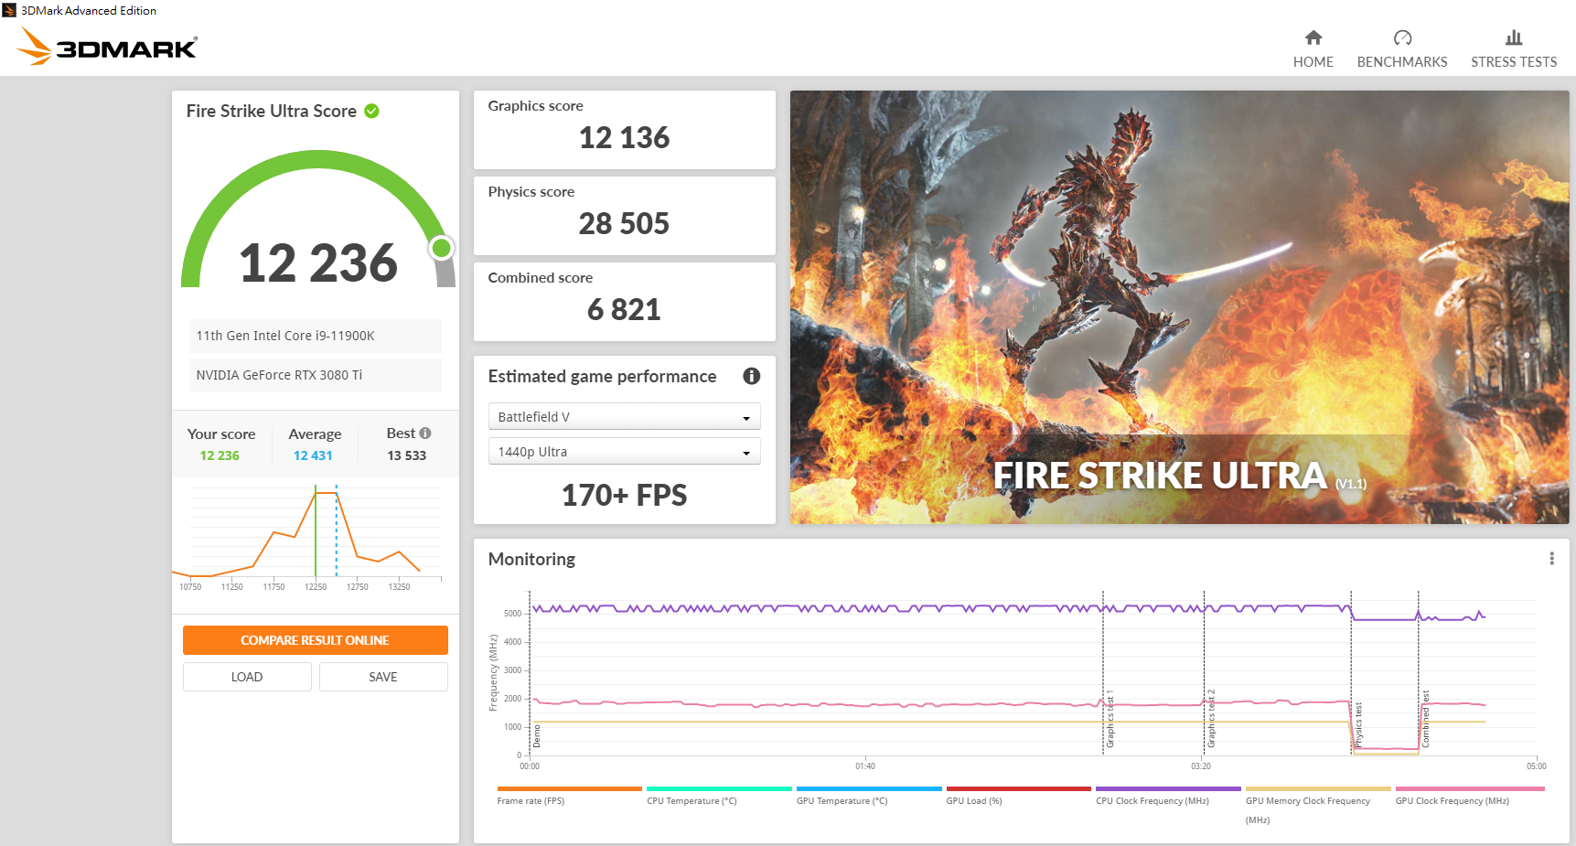The width and height of the screenshot is (1576, 846).
Task: Click the green validated checkmark icon
Action: (371, 111)
